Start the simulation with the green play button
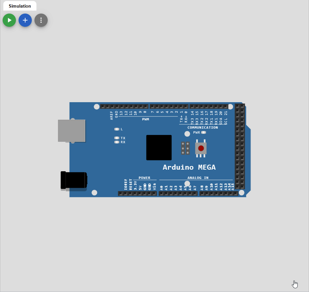This screenshot has width=309, height=292. pos(9,20)
